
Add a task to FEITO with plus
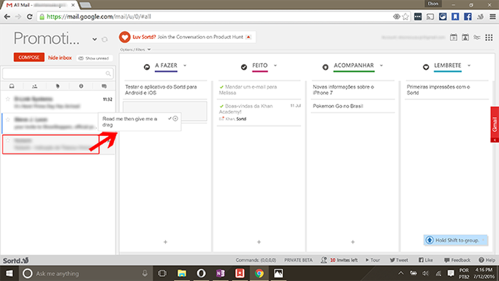[x=259, y=242]
